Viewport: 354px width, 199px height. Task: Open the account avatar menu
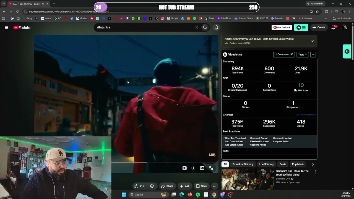[x=344, y=27]
